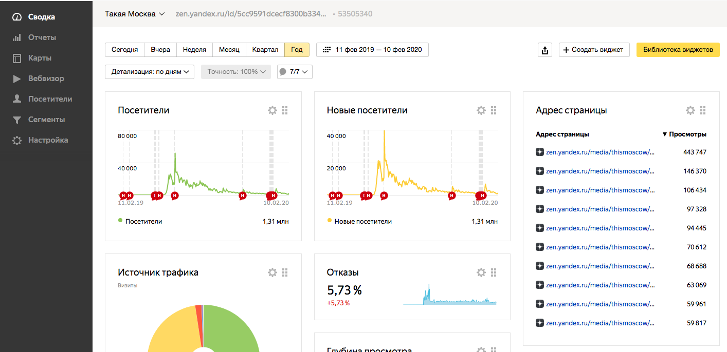
Task: Open settings gear of Источник трафика widget
Action: [272, 272]
